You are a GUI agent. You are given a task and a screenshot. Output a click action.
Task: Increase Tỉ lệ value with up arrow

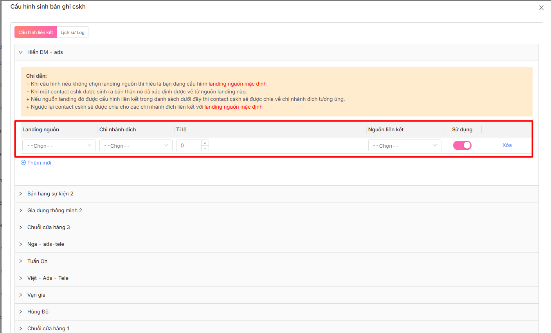click(x=205, y=143)
